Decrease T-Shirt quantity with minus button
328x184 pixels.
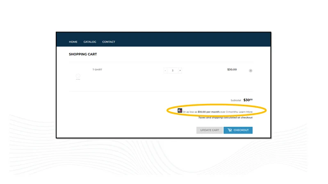click(x=165, y=70)
